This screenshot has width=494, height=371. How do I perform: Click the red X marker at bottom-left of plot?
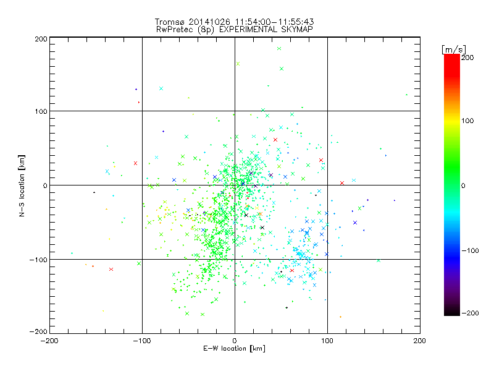click(111, 269)
